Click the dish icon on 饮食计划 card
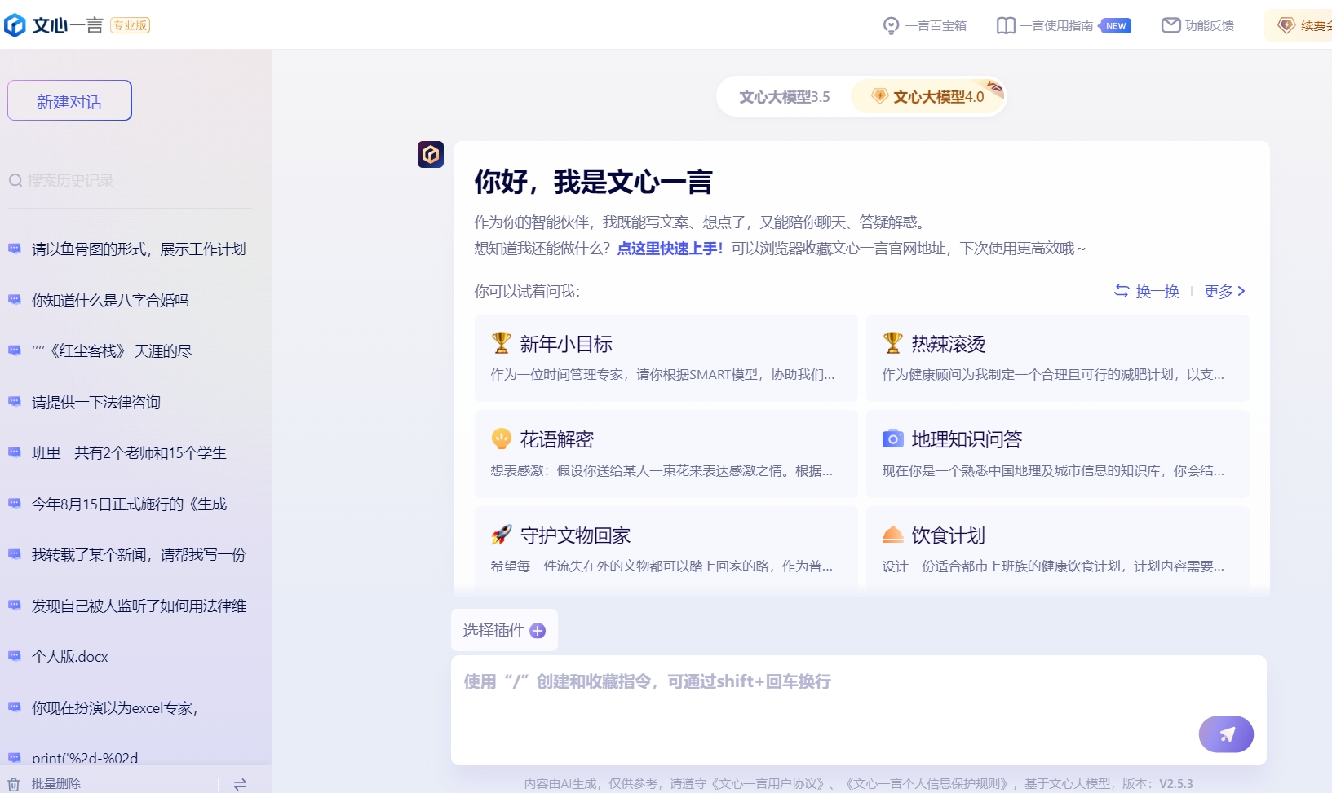This screenshot has width=1332, height=793. coord(893,535)
